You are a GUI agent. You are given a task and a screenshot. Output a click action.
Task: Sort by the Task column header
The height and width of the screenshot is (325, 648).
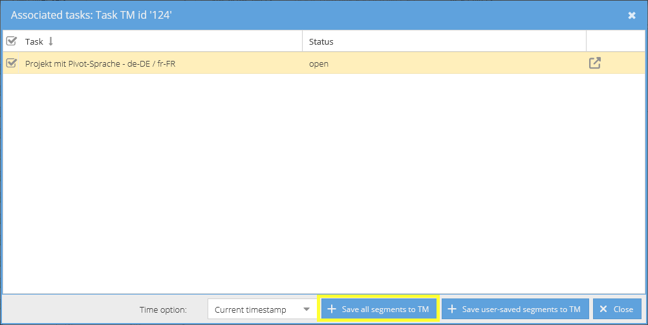pyautogui.click(x=34, y=41)
